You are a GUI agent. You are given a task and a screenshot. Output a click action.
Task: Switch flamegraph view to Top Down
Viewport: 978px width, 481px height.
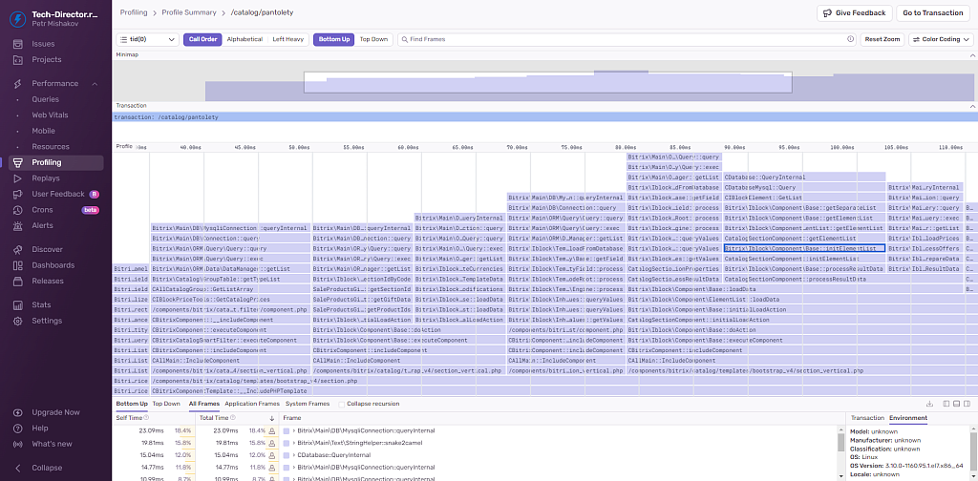coord(373,40)
